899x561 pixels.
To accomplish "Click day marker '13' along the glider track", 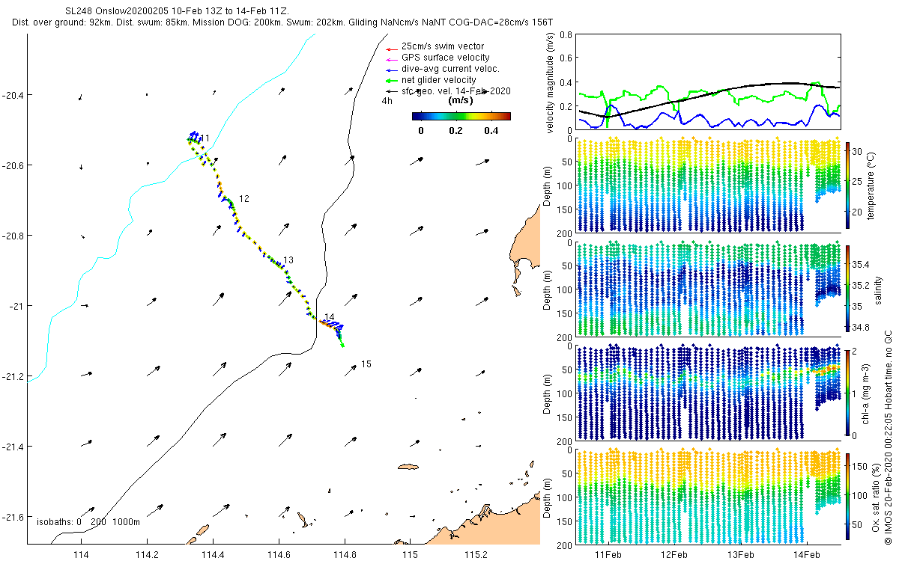I will pos(288,260).
